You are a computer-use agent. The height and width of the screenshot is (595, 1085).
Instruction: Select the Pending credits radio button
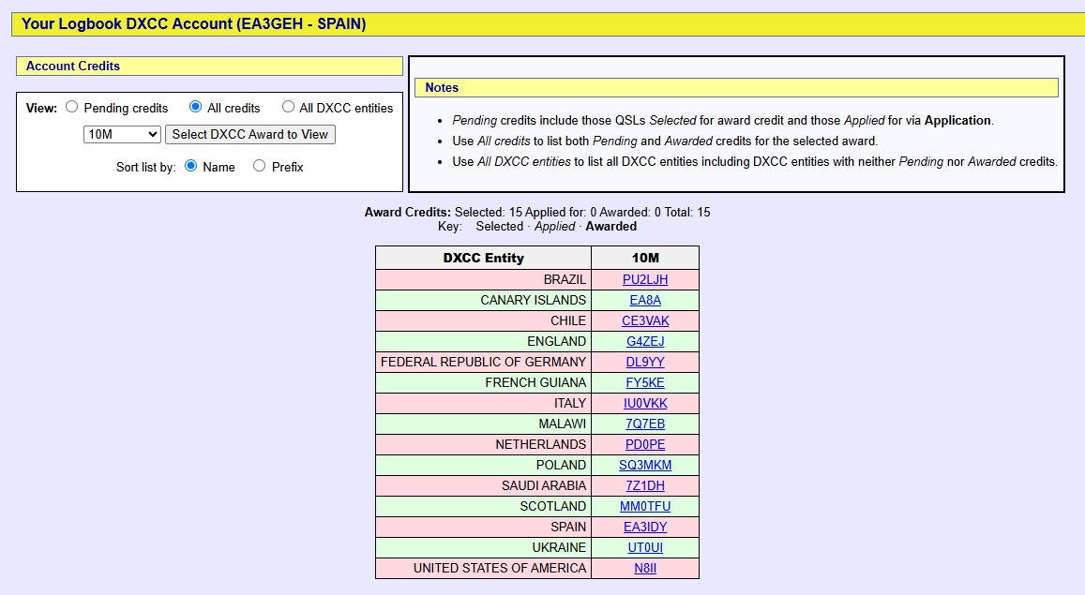click(72, 107)
